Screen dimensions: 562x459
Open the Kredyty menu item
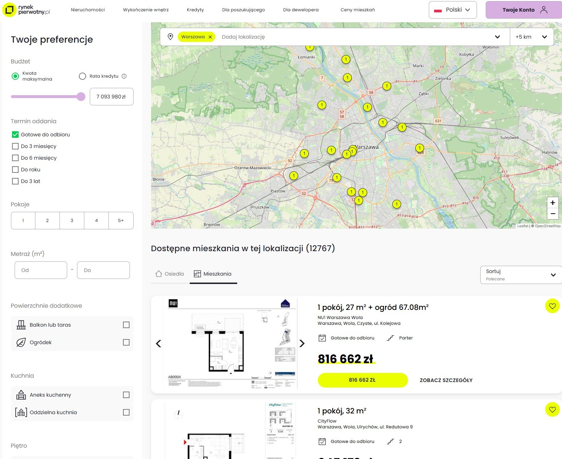point(195,10)
